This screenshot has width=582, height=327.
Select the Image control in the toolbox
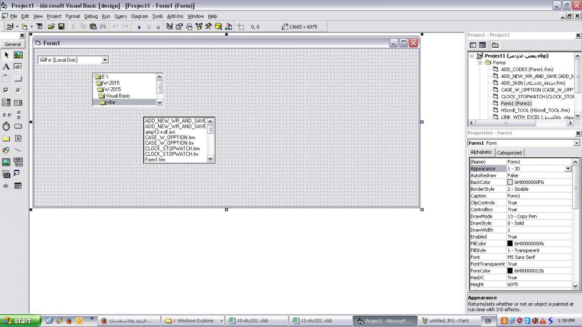[6, 162]
